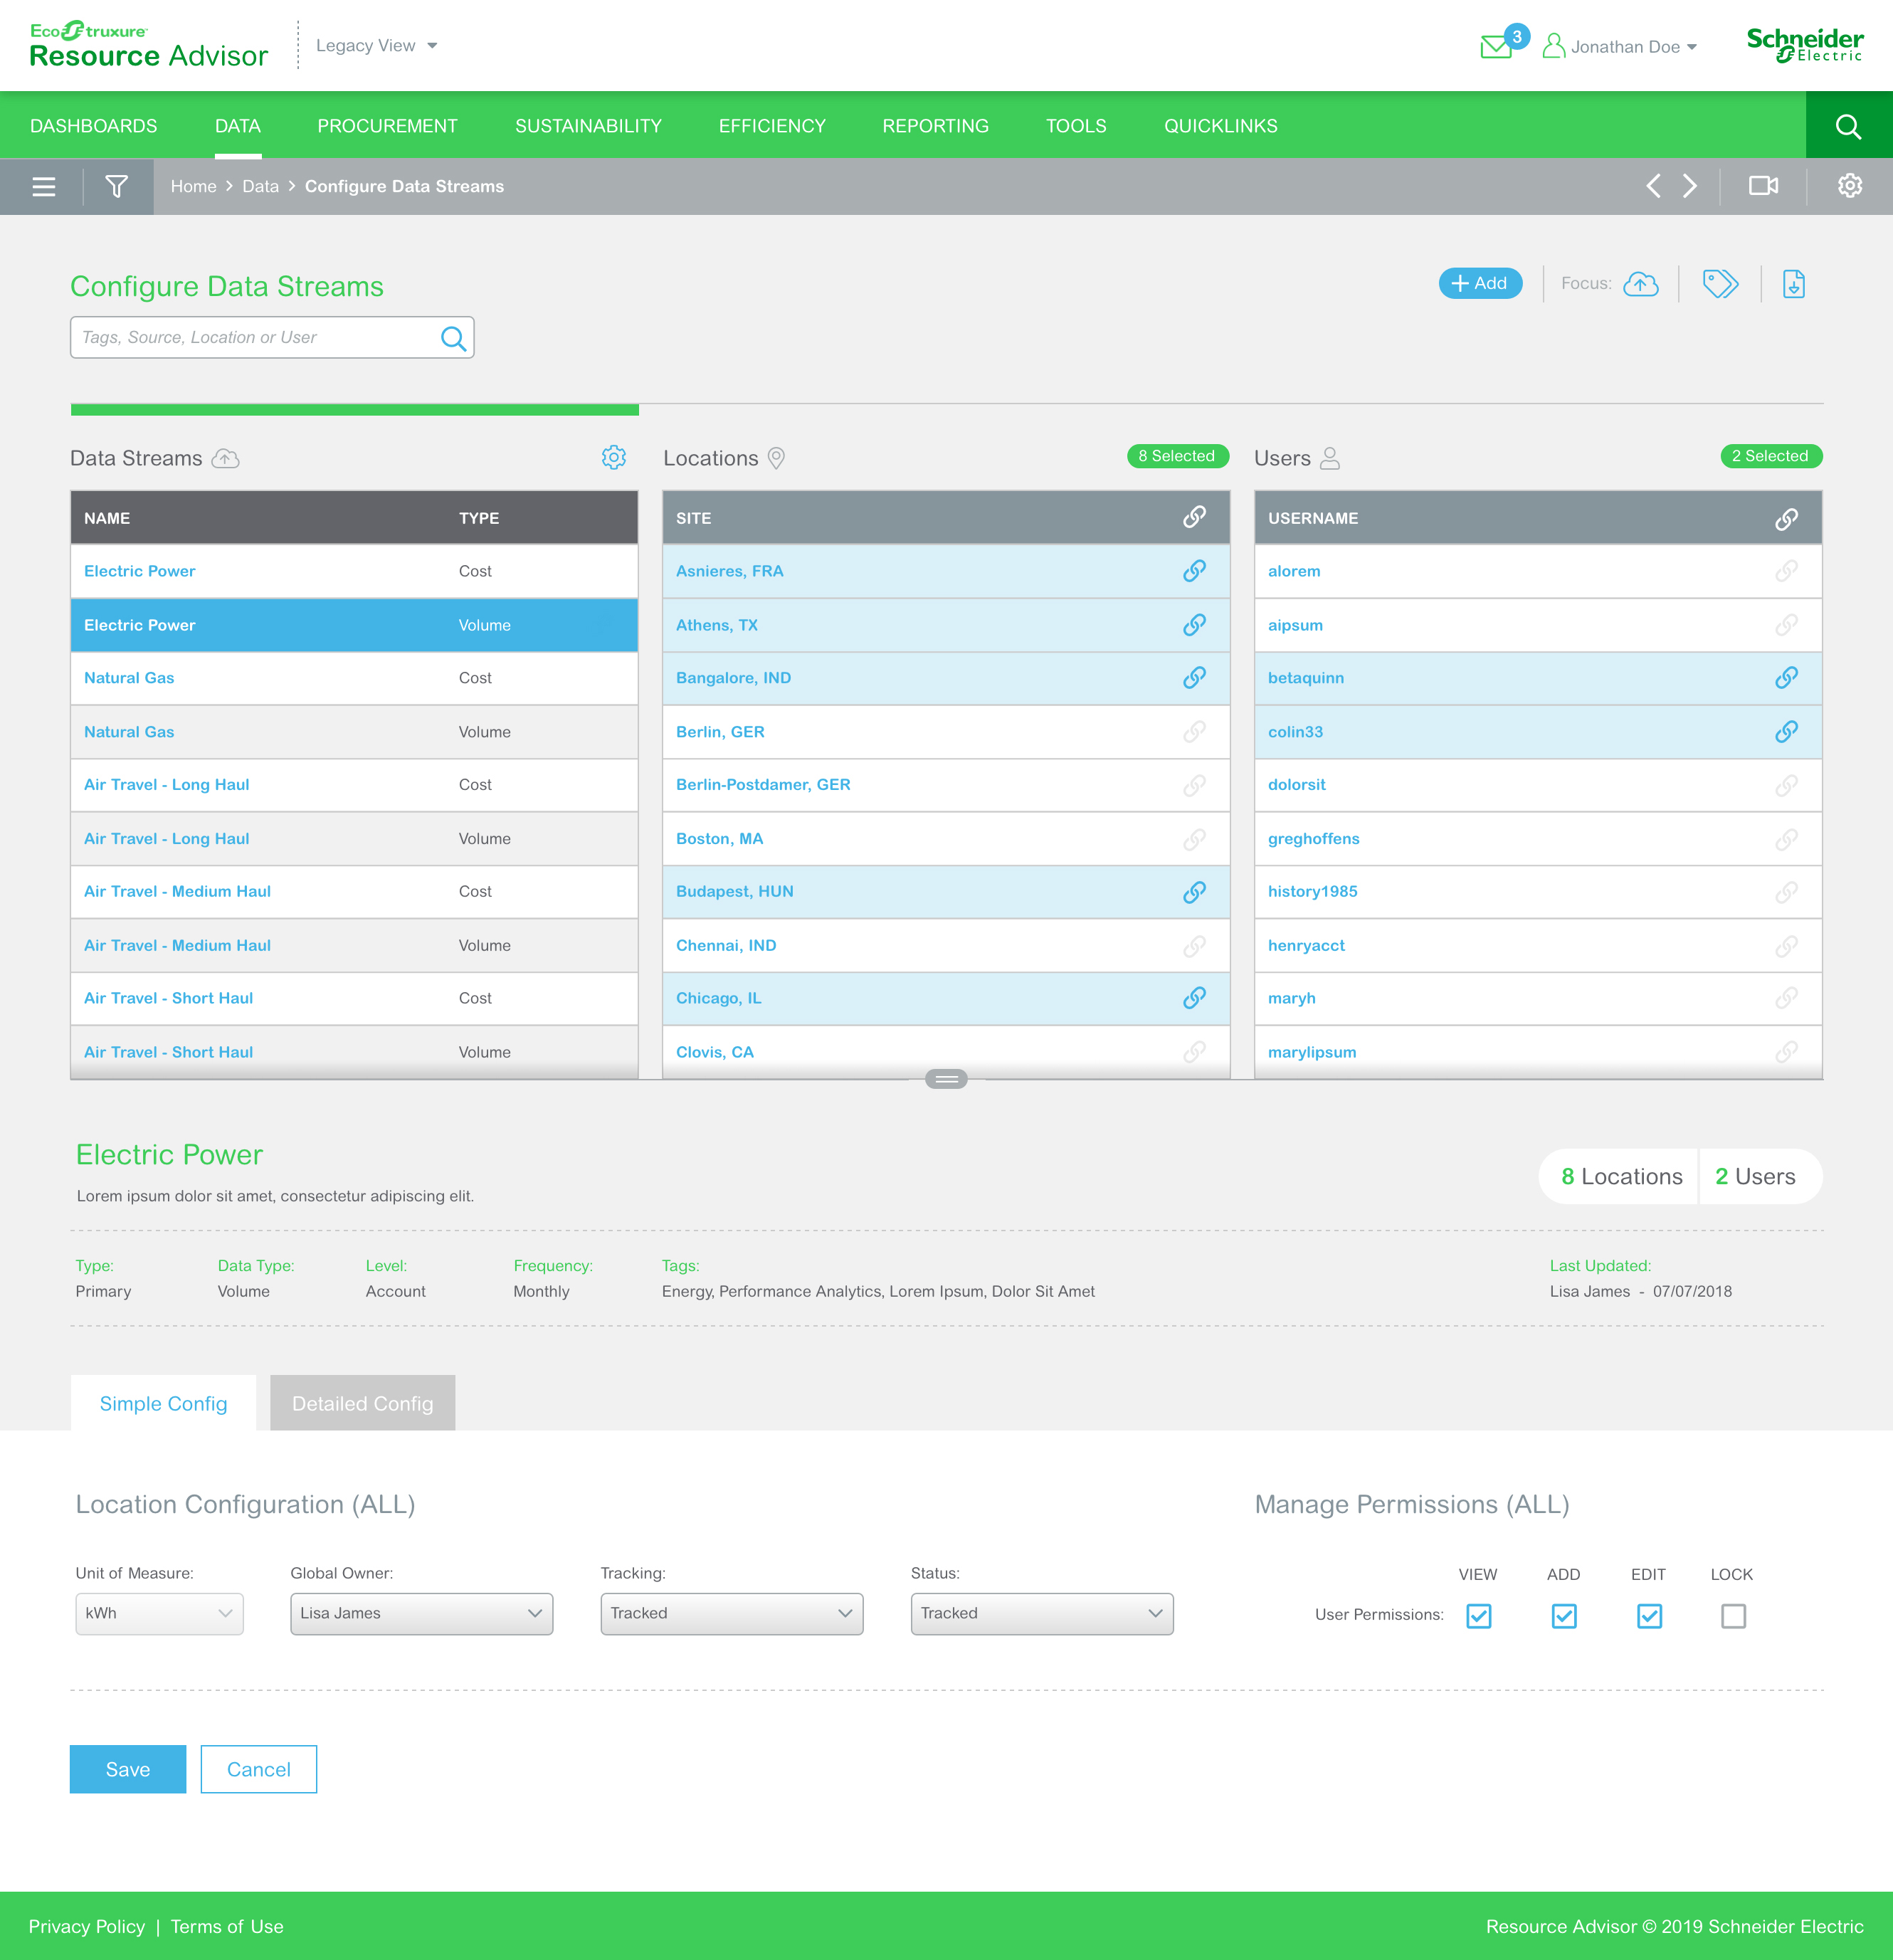Open the SUSTAINABILITY menu

[x=588, y=126]
